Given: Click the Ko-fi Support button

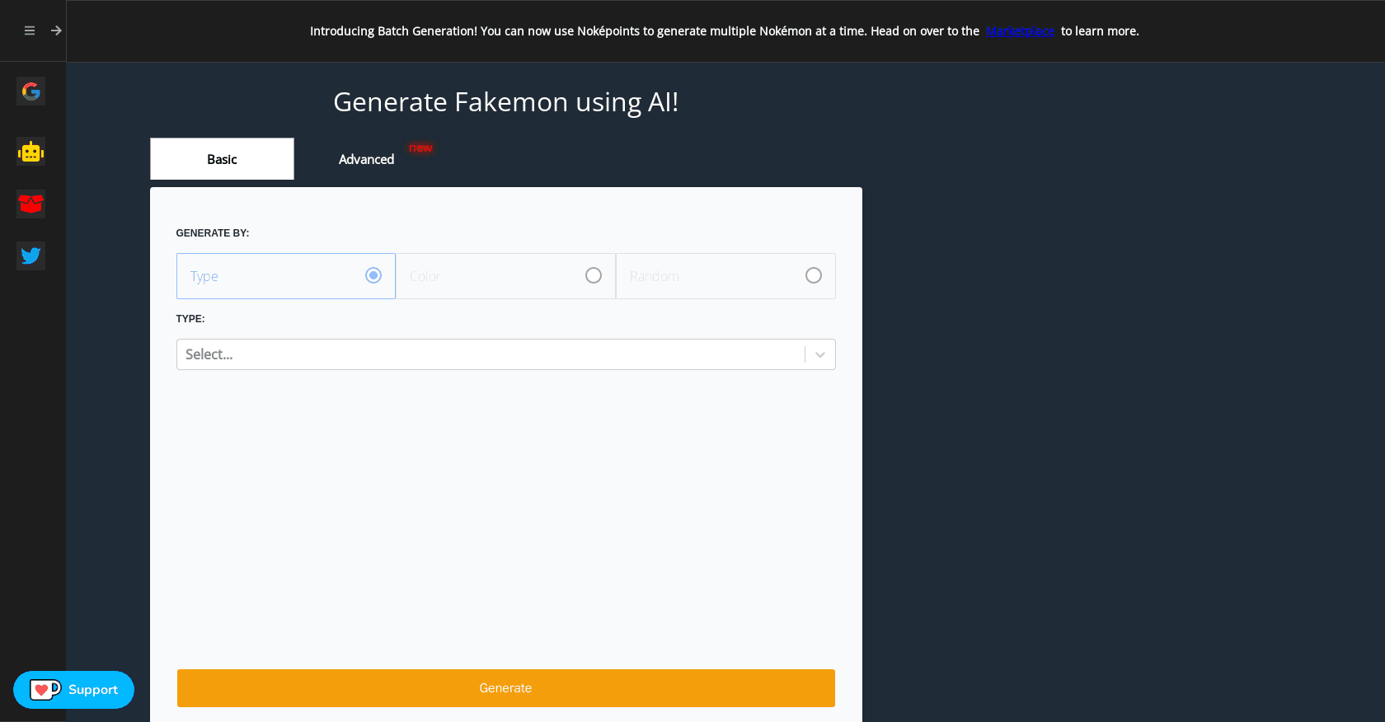Looking at the screenshot, I should [x=73, y=690].
